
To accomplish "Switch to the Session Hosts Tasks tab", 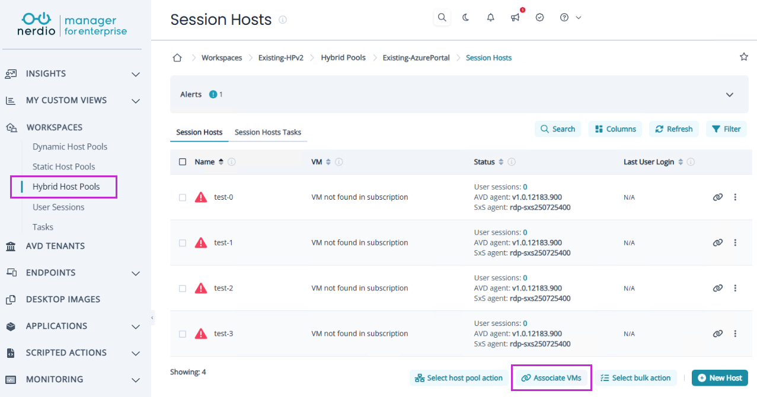I will pos(268,132).
